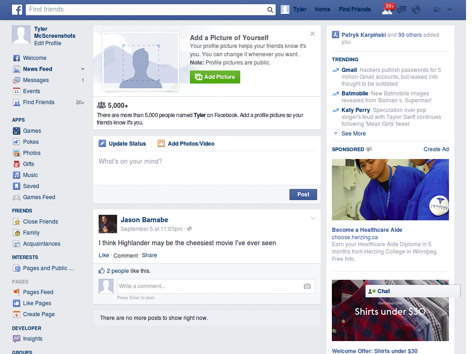Image resolution: width=472 pixels, height=354 pixels.
Task: Click the Games app icon
Action: coord(17,131)
